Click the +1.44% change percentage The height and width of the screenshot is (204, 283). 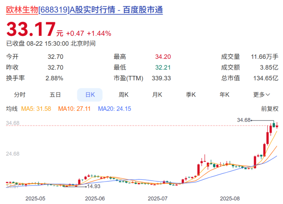tap(99, 34)
